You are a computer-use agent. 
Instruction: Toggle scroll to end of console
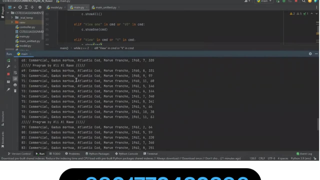[x=15, y=79]
